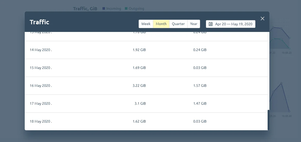The image size is (301, 142).
Task: Click the Traffic dialog title
Action: point(39,22)
